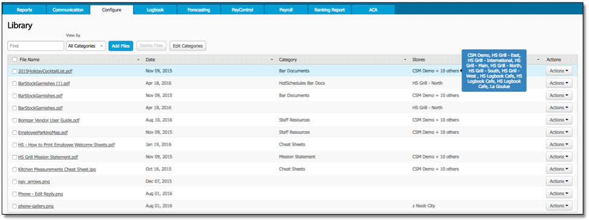The height and width of the screenshot is (220, 589).
Task: Open the Communication tab
Action: coord(68,10)
